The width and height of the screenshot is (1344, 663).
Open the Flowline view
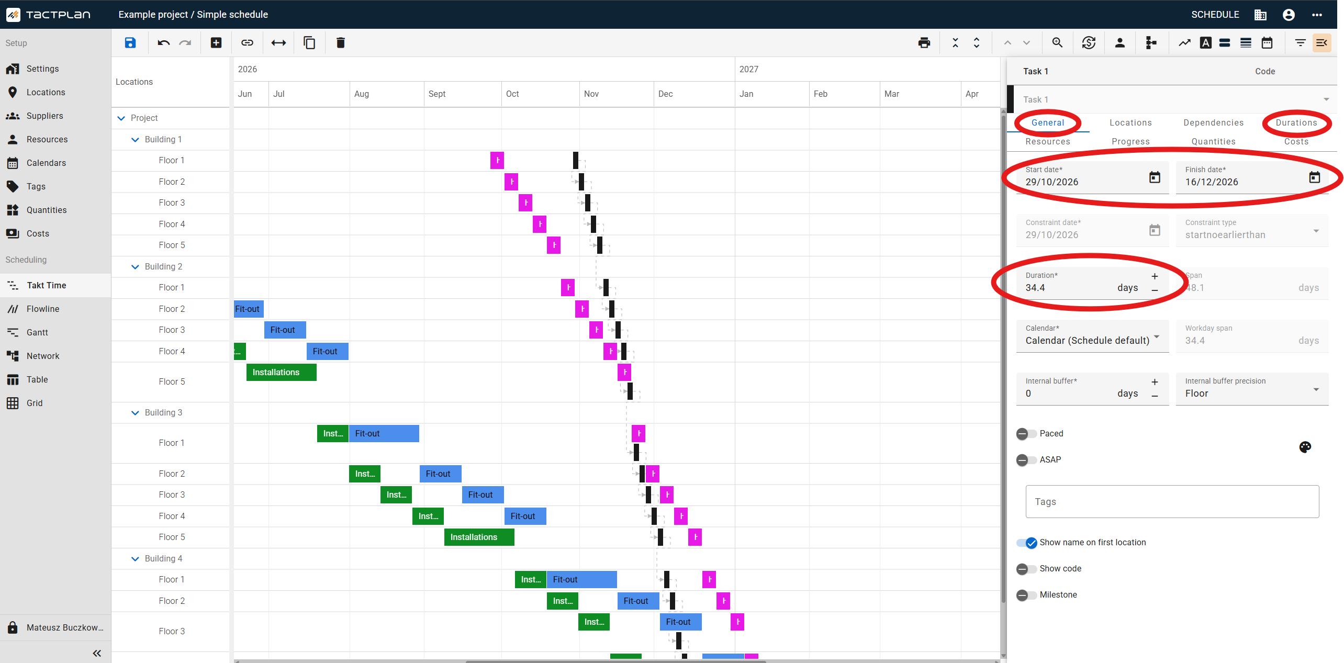point(55,309)
